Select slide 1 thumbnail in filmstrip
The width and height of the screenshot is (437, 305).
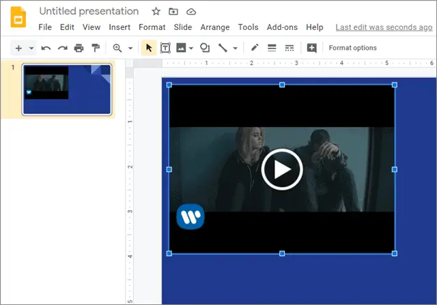(67, 89)
